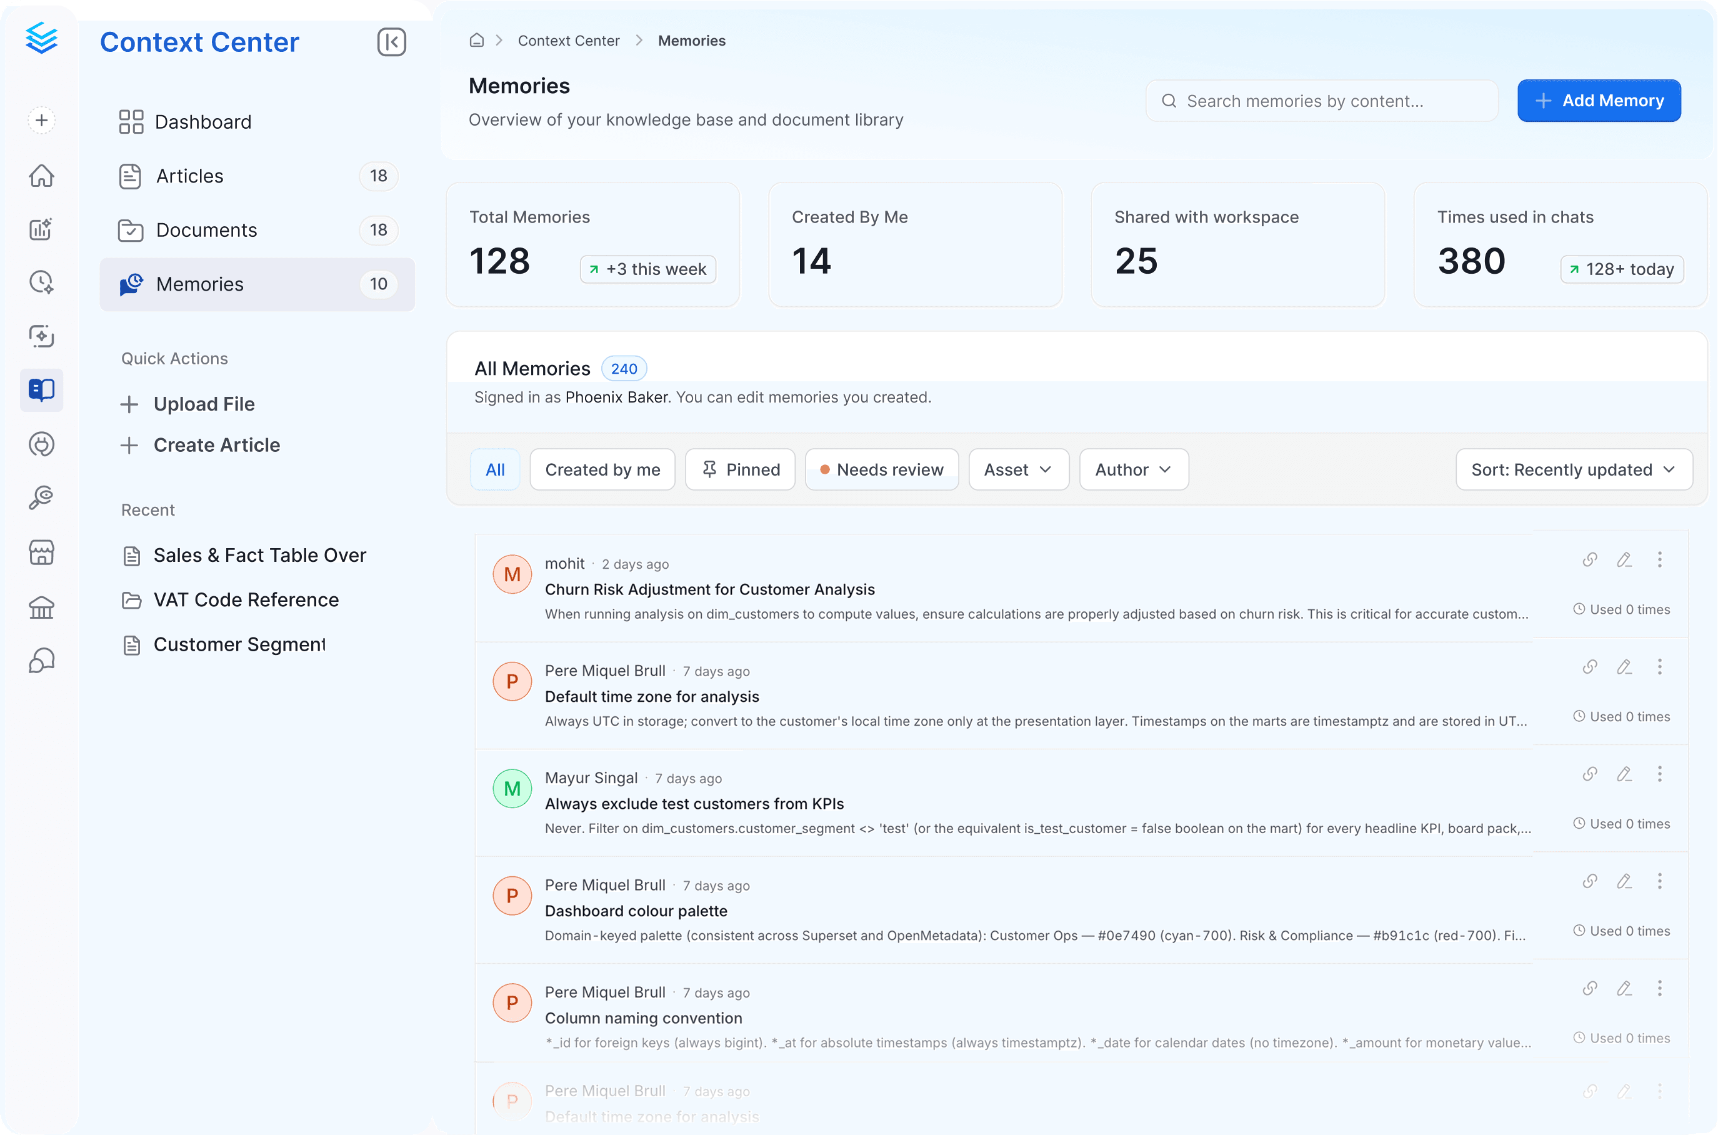This screenshot has height=1135, width=1718.
Task: Toggle the Pinned filter
Action: pos(741,470)
